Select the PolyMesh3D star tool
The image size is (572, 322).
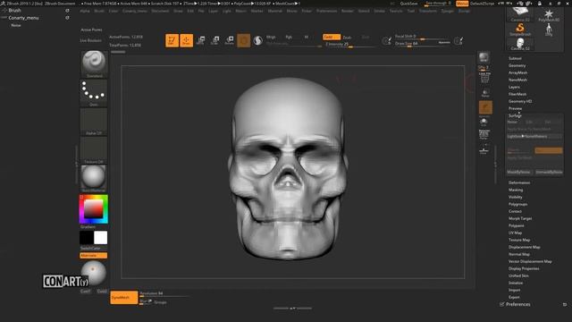549,15
